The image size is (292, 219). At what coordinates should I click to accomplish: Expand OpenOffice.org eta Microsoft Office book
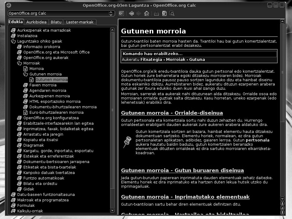tap(53, 52)
